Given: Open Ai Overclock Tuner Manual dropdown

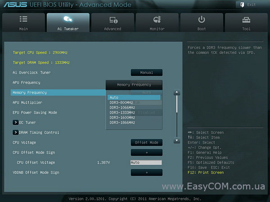Looking at the screenshot, I should pyautogui.click(x=147, y=72).
